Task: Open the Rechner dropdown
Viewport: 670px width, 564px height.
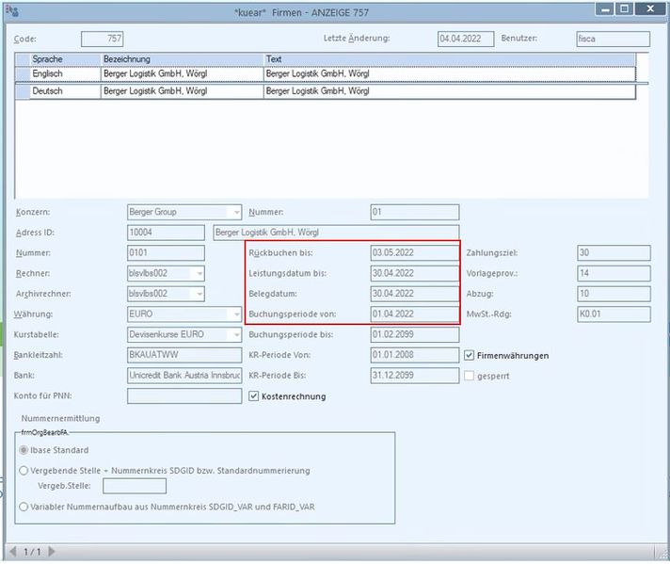Action: click(199, 273)
